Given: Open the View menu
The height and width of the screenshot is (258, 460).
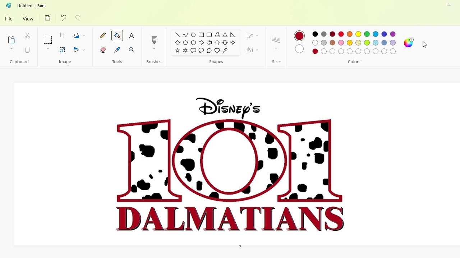Looking at the screenshot, I should pos(28,19).
